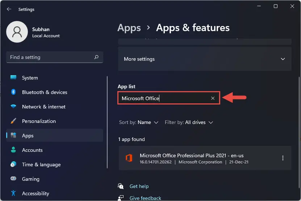Click the right window scrollbar
The height and width of the screenshot is (201, 301).
coord(299,132)
